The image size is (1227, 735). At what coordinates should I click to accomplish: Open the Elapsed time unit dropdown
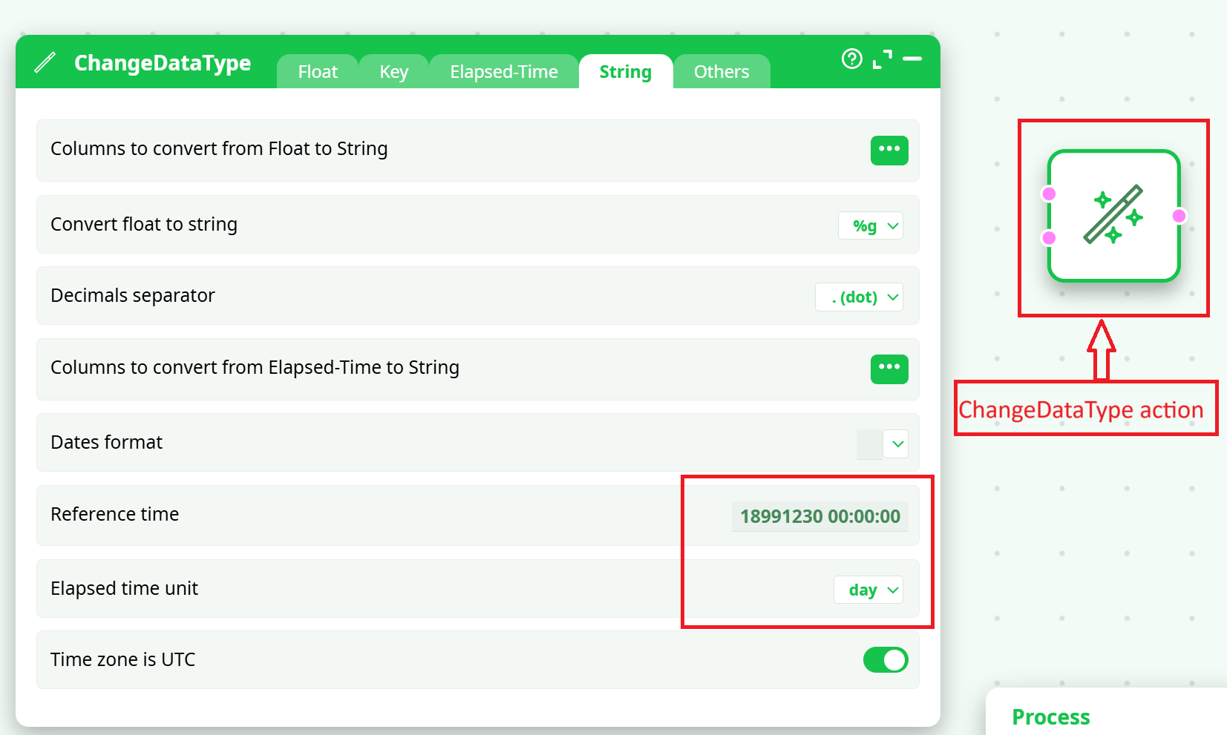[868, 590]
